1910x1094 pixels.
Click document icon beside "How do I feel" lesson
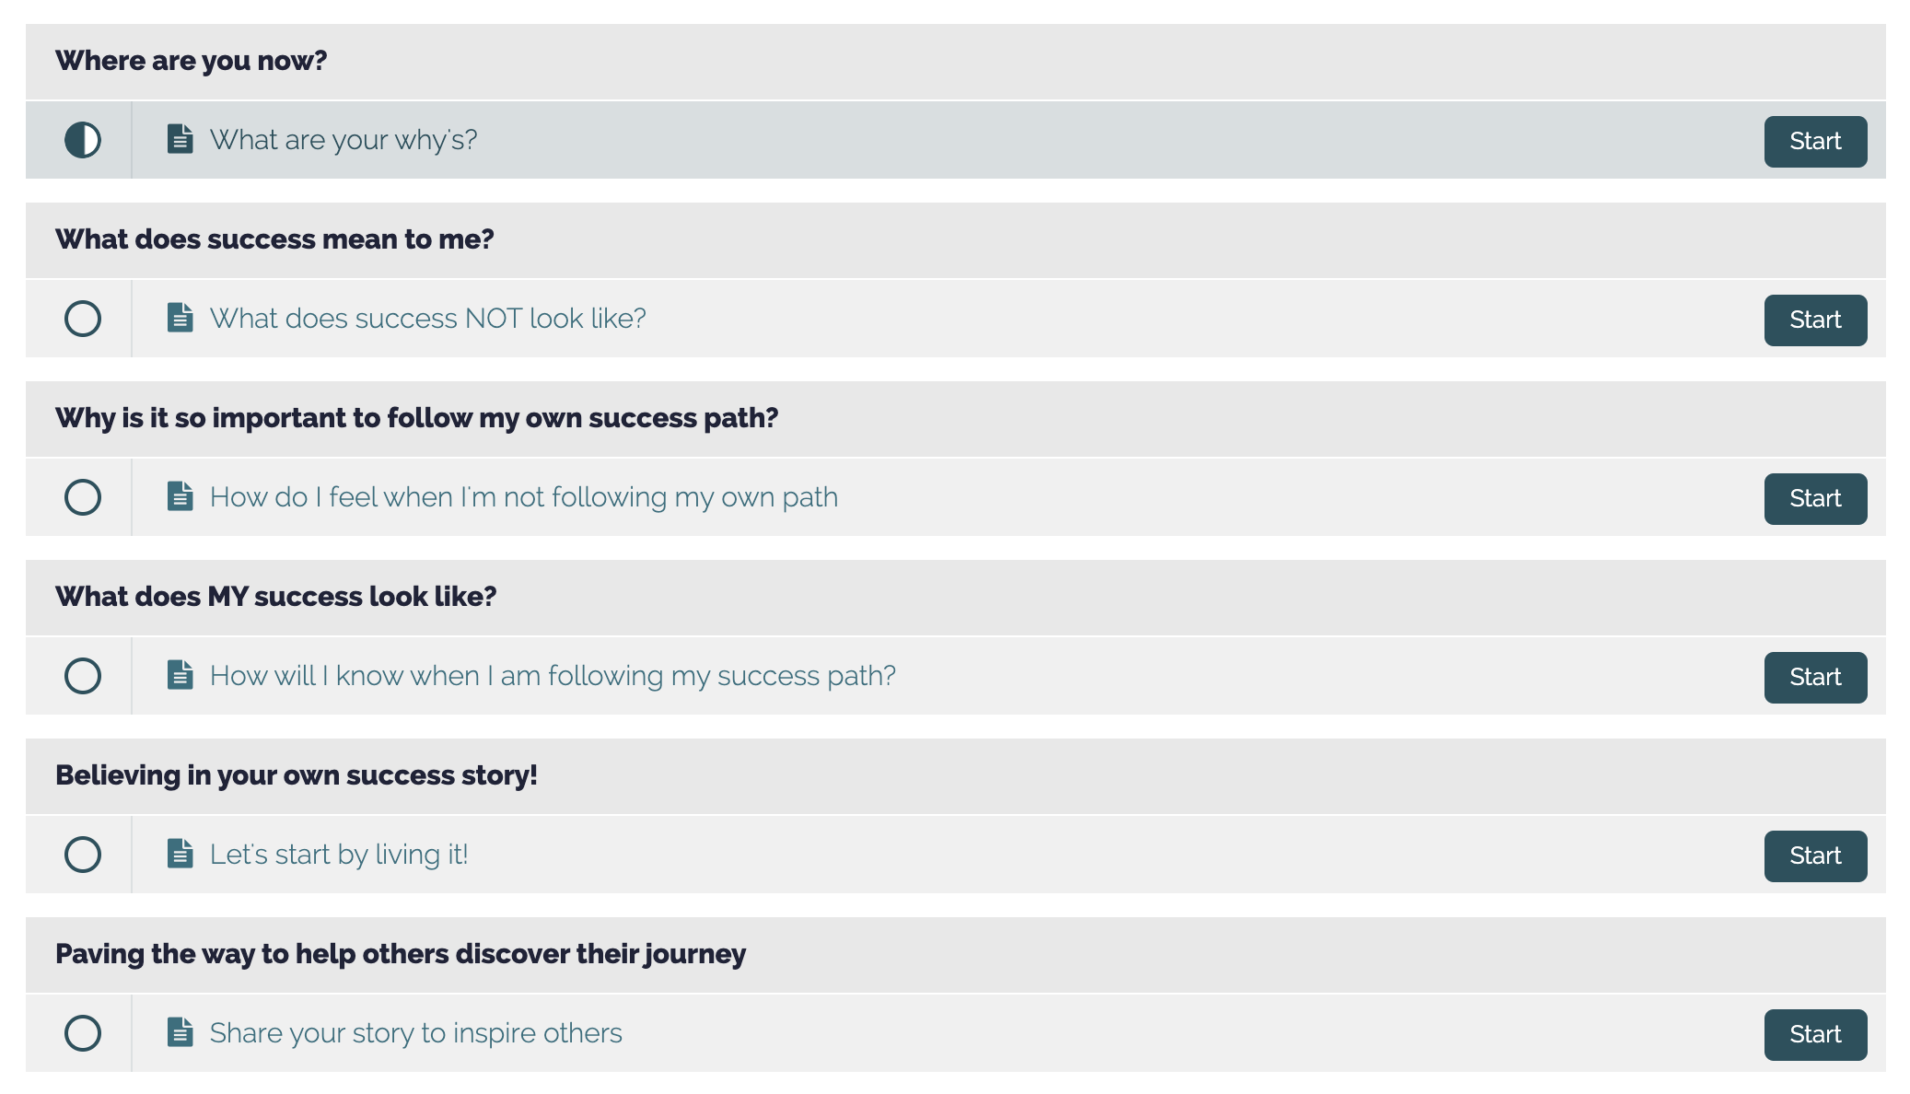tap(181, 496)
